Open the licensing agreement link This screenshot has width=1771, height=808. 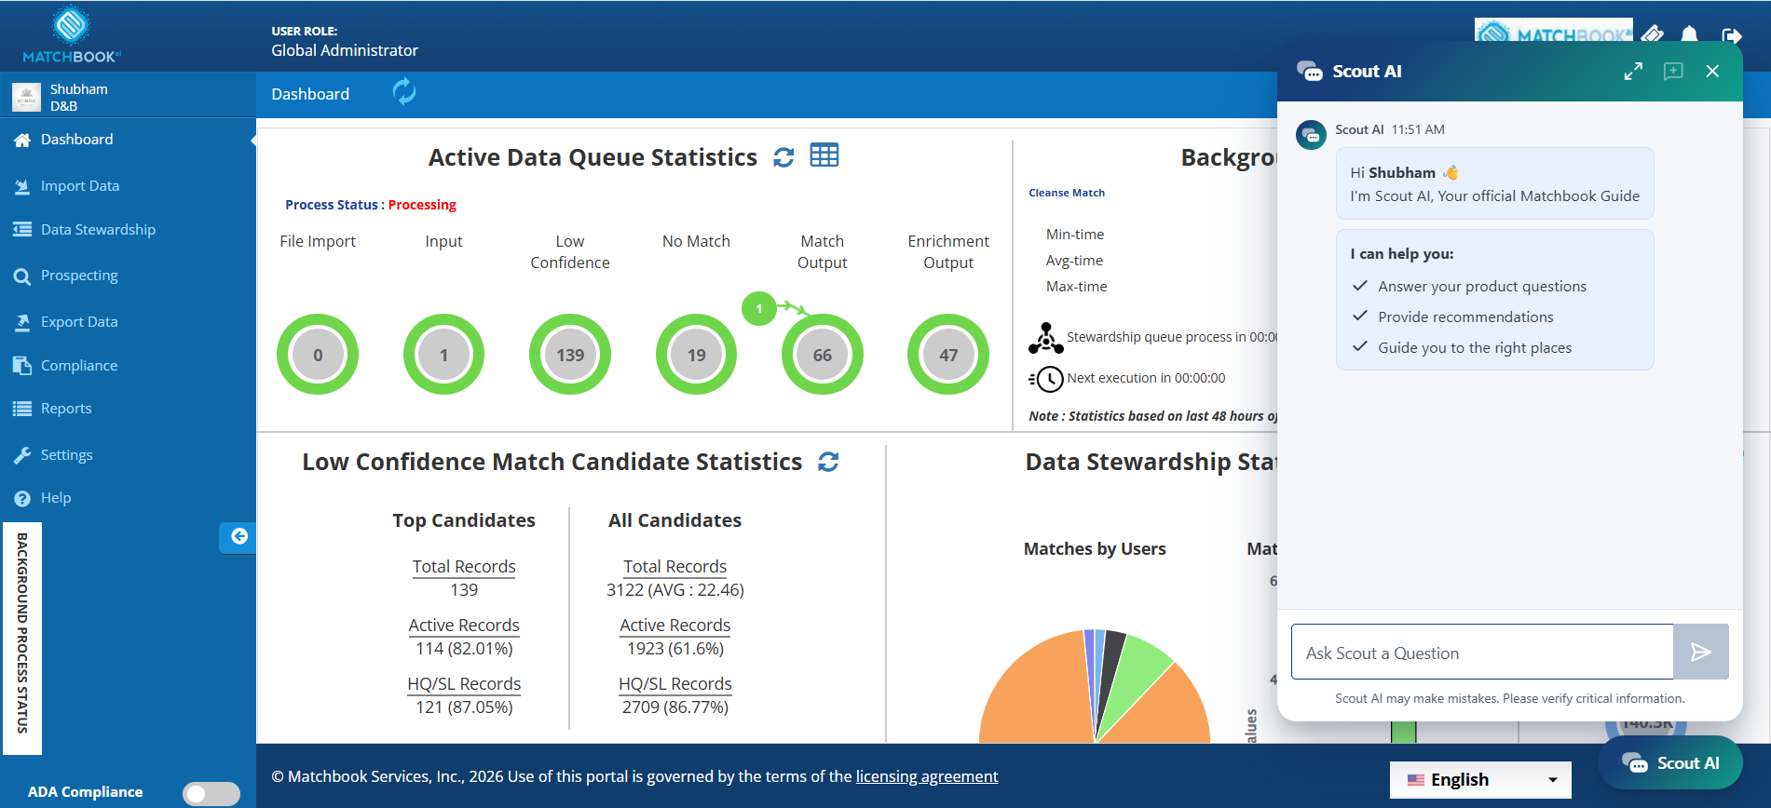(927, 776)
